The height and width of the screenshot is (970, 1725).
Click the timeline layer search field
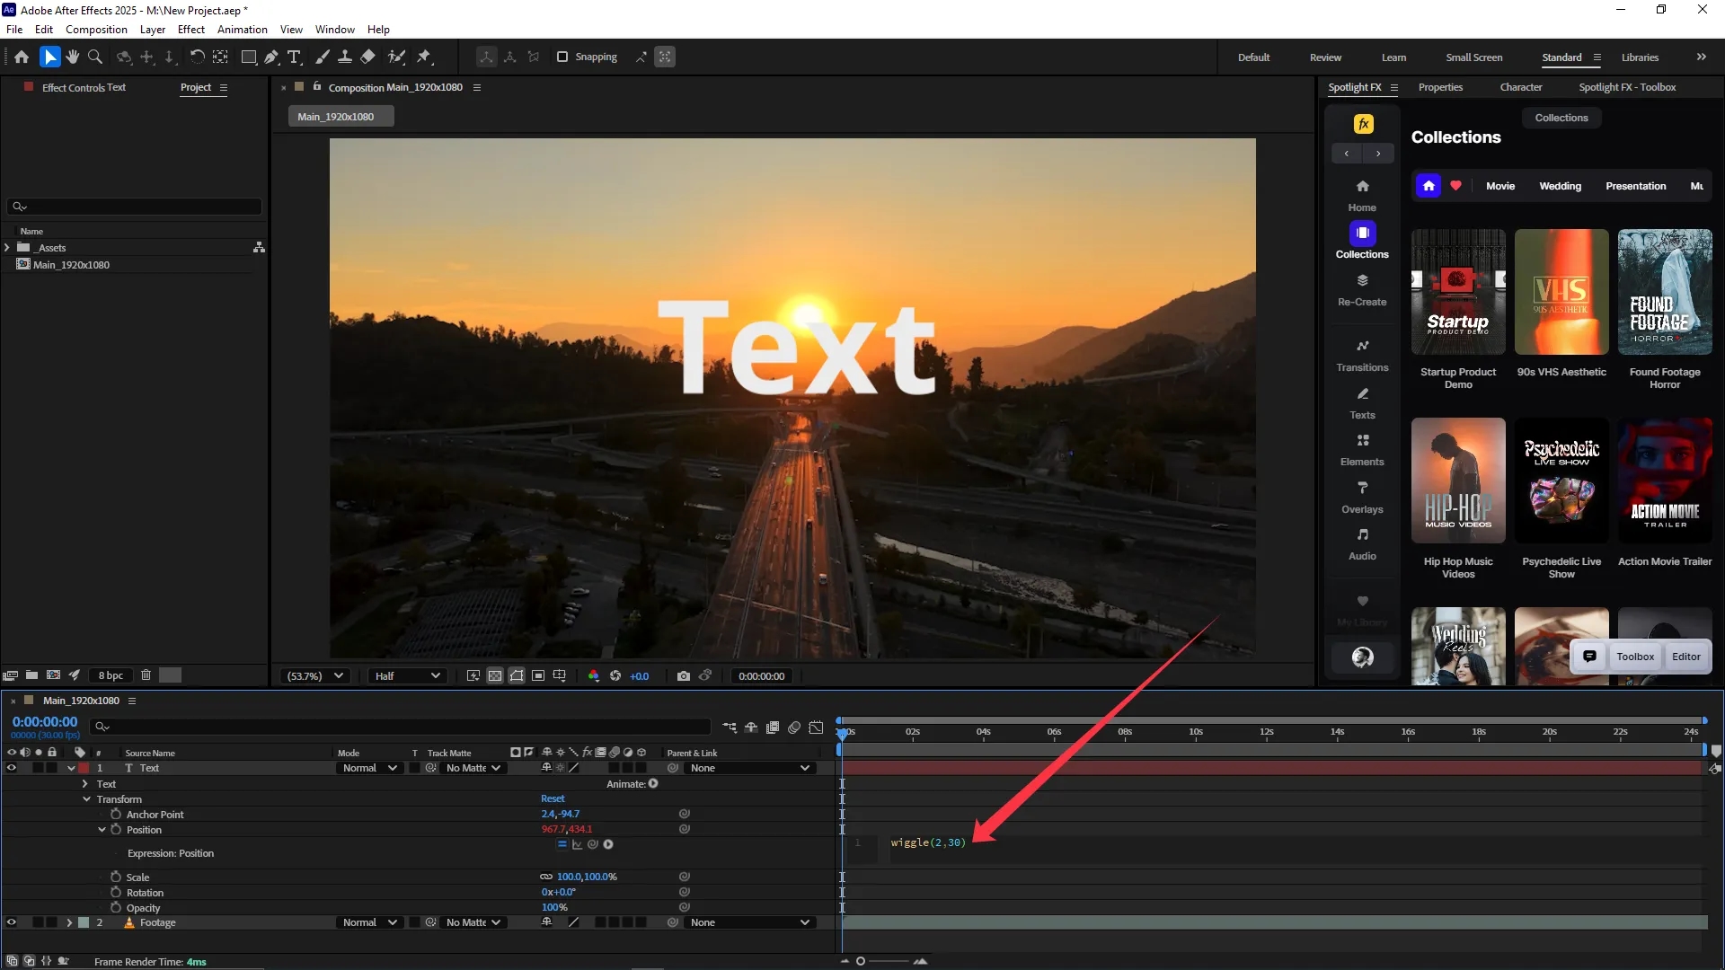pos(401,727)
